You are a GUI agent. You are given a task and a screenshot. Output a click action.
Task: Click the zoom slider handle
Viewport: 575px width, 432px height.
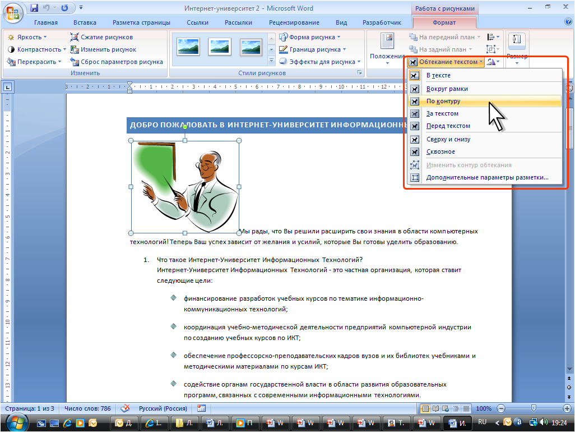coord(533,408)
